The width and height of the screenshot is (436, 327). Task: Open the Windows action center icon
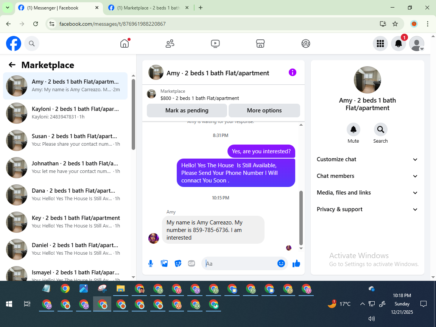[x=424, y=304]
